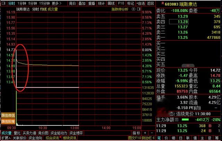Viewport: 222px width, 141px height.
Task: Open the 资金流向 tab
Action: (x=35, y=138)
